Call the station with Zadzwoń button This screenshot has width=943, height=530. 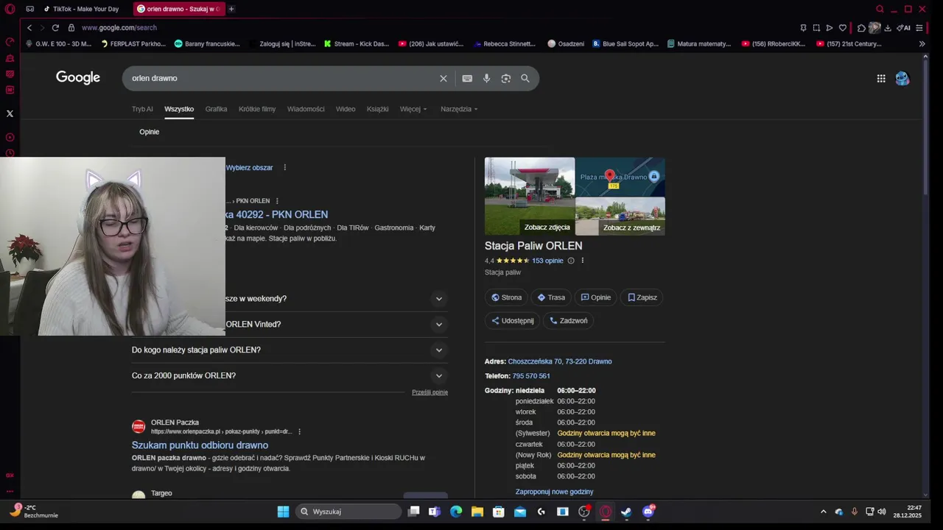568,321
